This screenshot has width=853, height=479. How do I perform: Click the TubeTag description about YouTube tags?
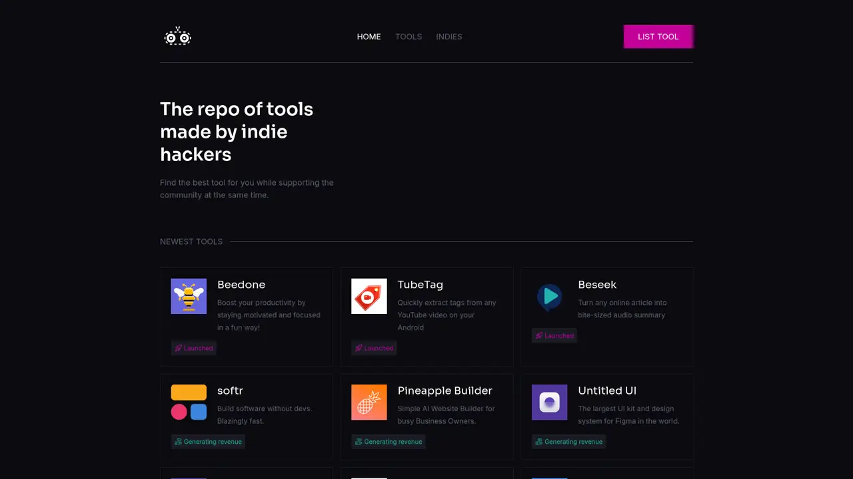[447, 315]
